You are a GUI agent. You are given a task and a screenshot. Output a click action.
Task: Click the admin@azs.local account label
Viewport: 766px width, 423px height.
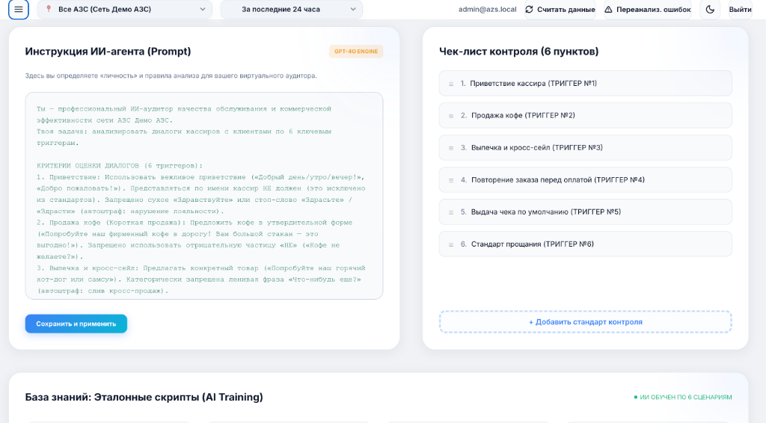pos(487,9)
